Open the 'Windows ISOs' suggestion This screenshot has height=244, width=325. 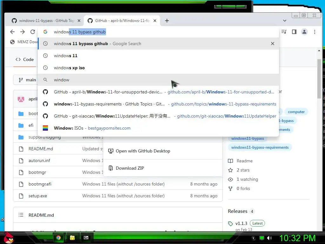pyautogui.click(x=159, y=128)
